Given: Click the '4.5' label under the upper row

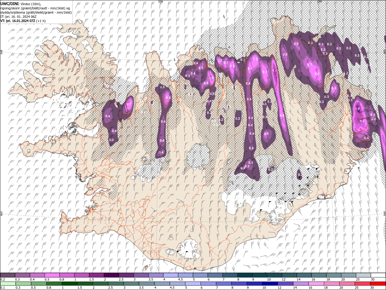Looking at the screenshot, I should tap(180, 279).
